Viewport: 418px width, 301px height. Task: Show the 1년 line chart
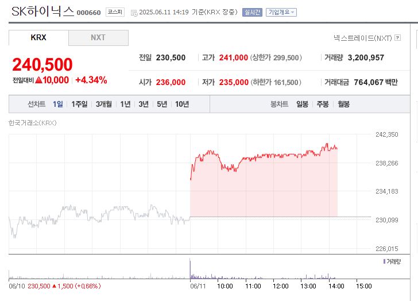point(125,104)
